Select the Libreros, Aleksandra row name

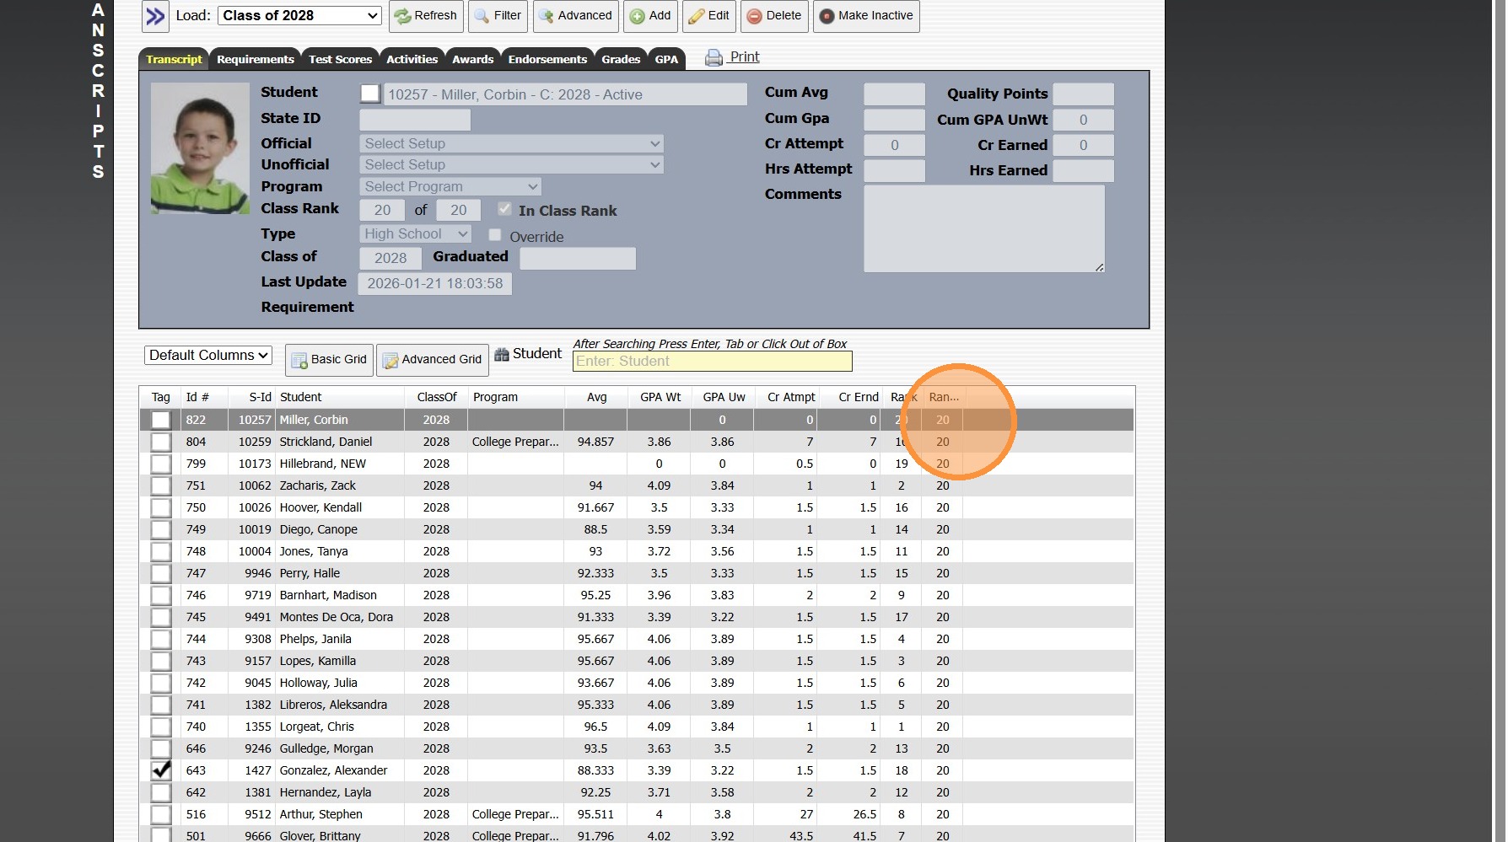coord(333,705)
